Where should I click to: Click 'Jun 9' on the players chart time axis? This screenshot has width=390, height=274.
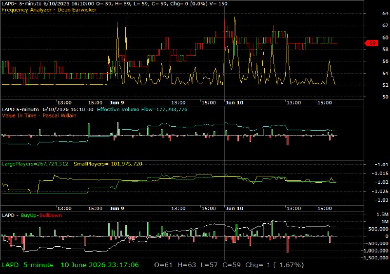[117, 208]
